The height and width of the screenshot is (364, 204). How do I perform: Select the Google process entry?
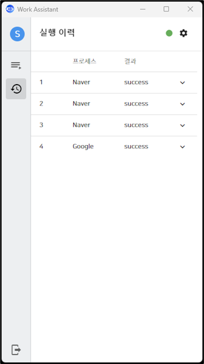[x=83, y=146]
